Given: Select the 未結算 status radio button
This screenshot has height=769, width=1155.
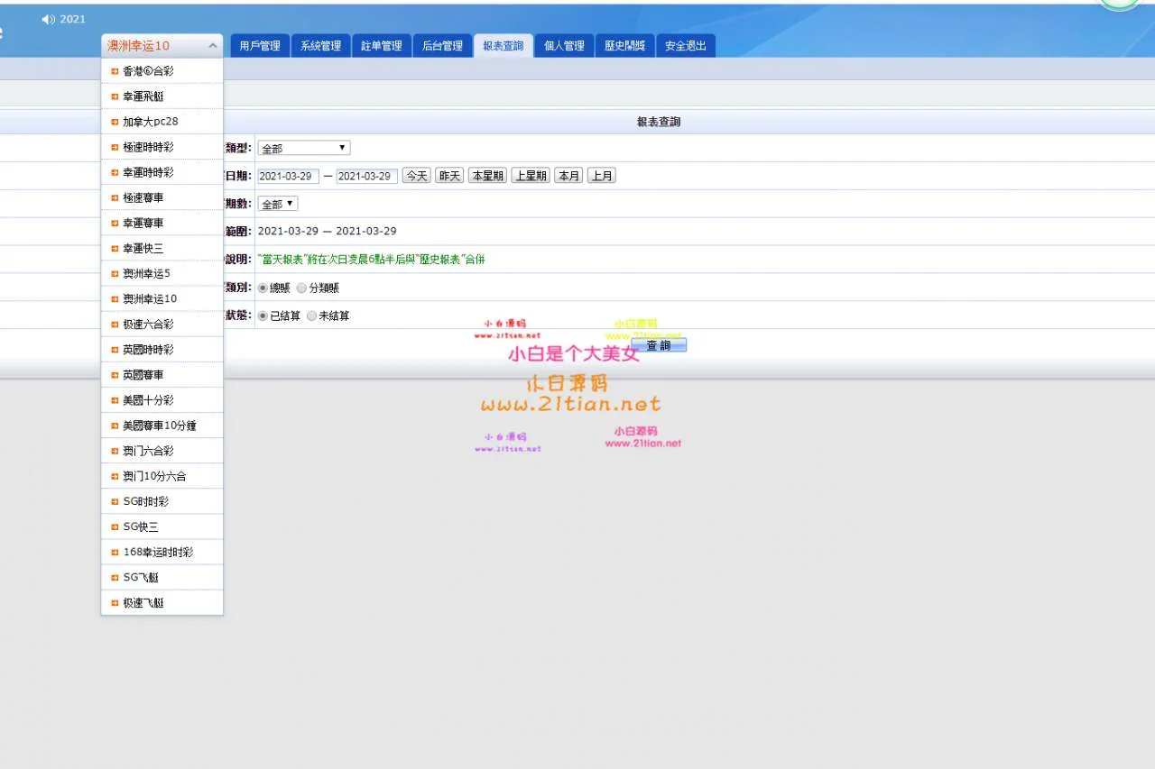Looking at the screenshot, I should 311,316.
